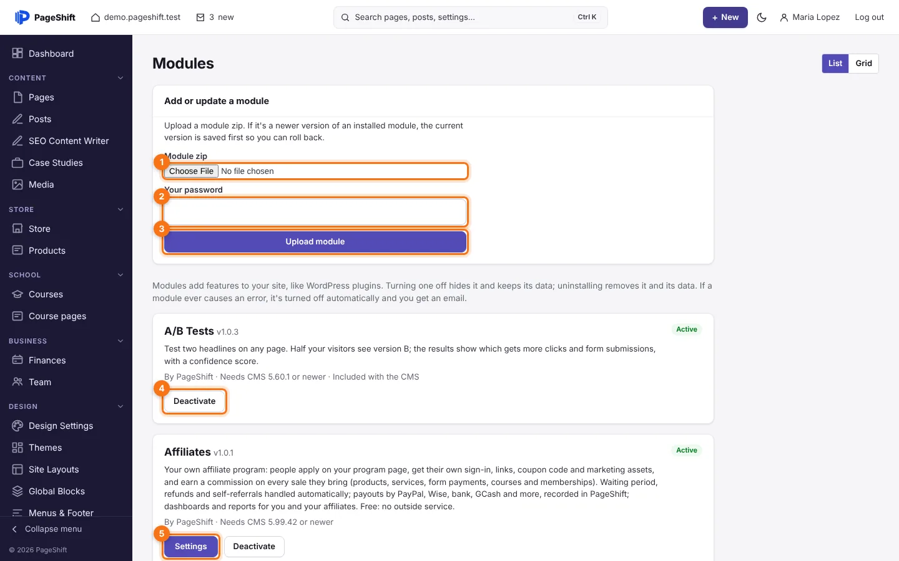Click the PageShift logo icon
Viewport: 899px width, 561px height.
pyautogui.click(x=22, y=17)
